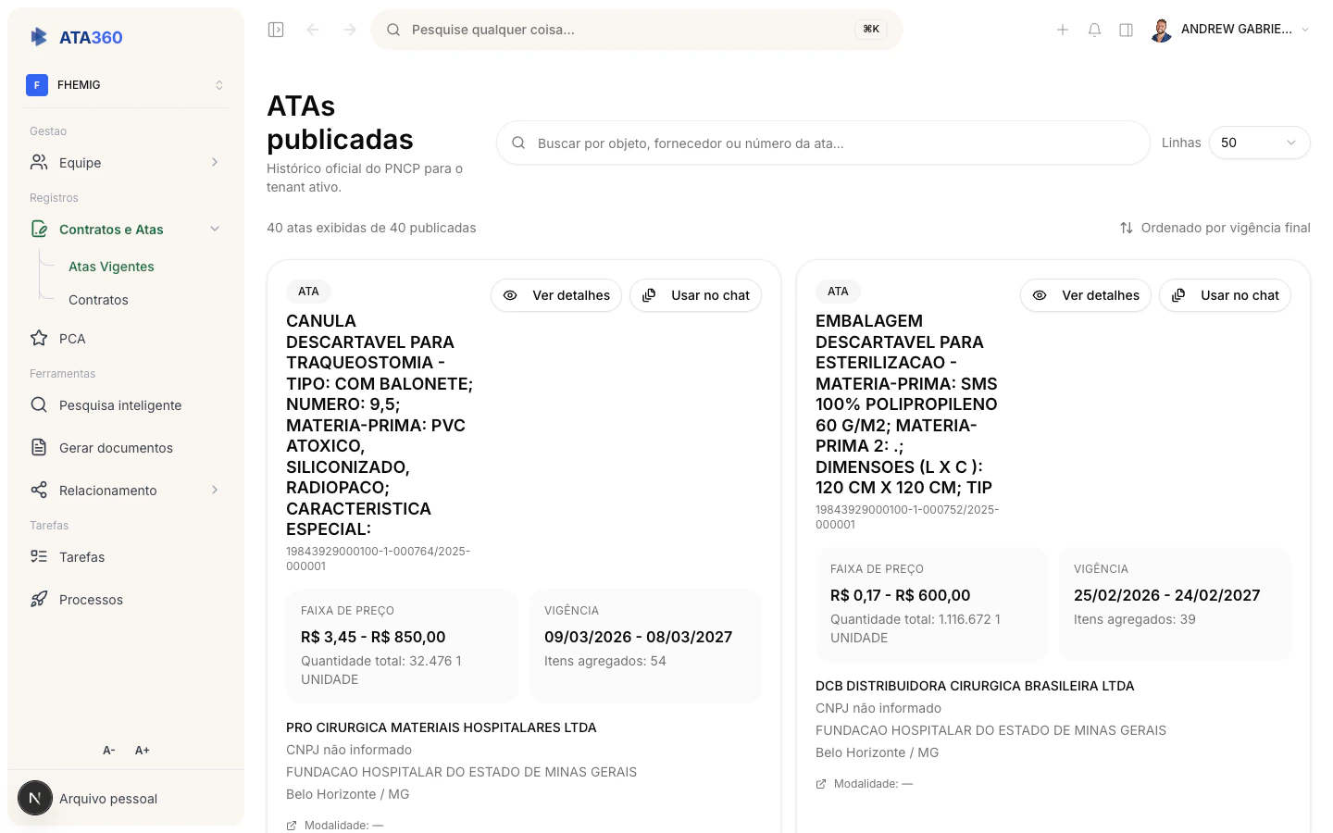Viewport: 1333px width, 833px height.
Task: Open Gerar documentos tool
Action: [x=117, y=447]
